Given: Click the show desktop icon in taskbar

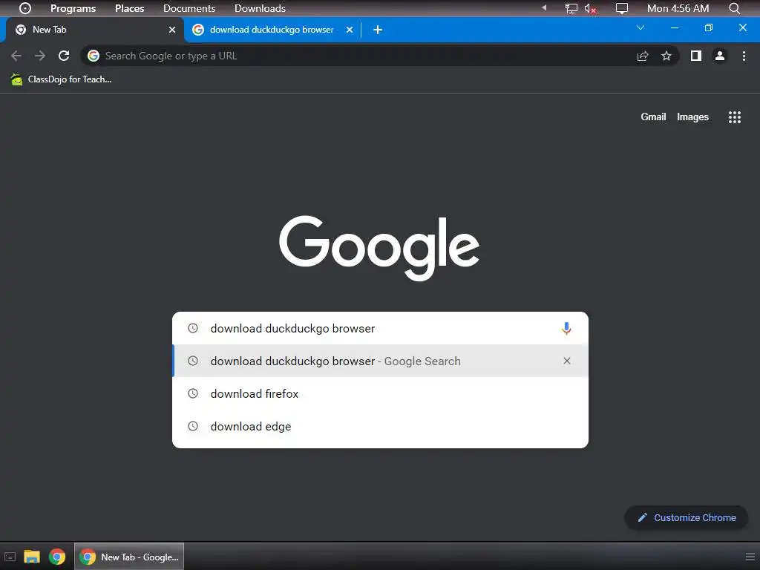Looking at the screenshot, I should 10,557.
